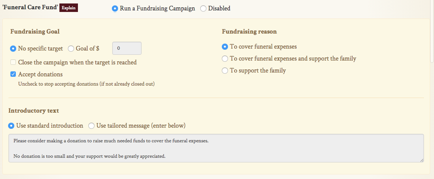Select To support the family option
Viewport: 434px width, 179px height.
tap(225, 71)
